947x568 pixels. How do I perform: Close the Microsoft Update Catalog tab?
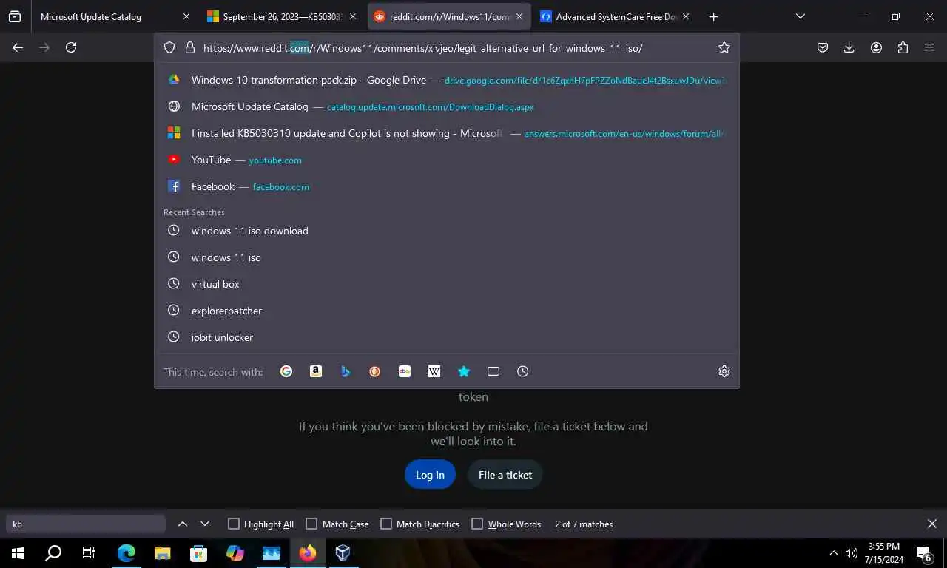click(x=186, y=16)
